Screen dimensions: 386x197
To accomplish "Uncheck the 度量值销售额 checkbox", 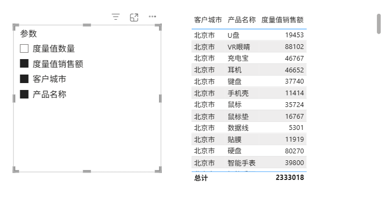I will pos(24,63).
